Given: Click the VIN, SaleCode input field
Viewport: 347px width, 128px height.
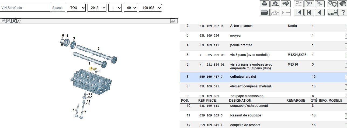Looking at the screenshot, I should (x=25, y=8).
